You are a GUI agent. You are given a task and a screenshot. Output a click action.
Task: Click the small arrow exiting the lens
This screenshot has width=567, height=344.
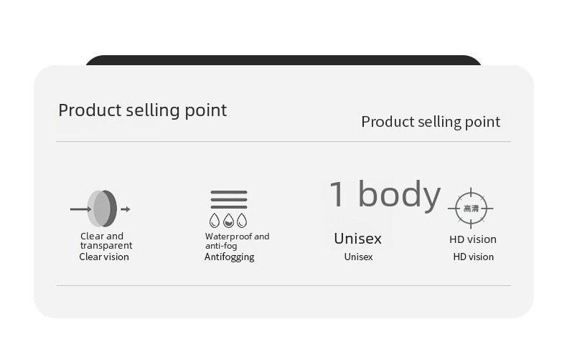[x=126, y=209]
